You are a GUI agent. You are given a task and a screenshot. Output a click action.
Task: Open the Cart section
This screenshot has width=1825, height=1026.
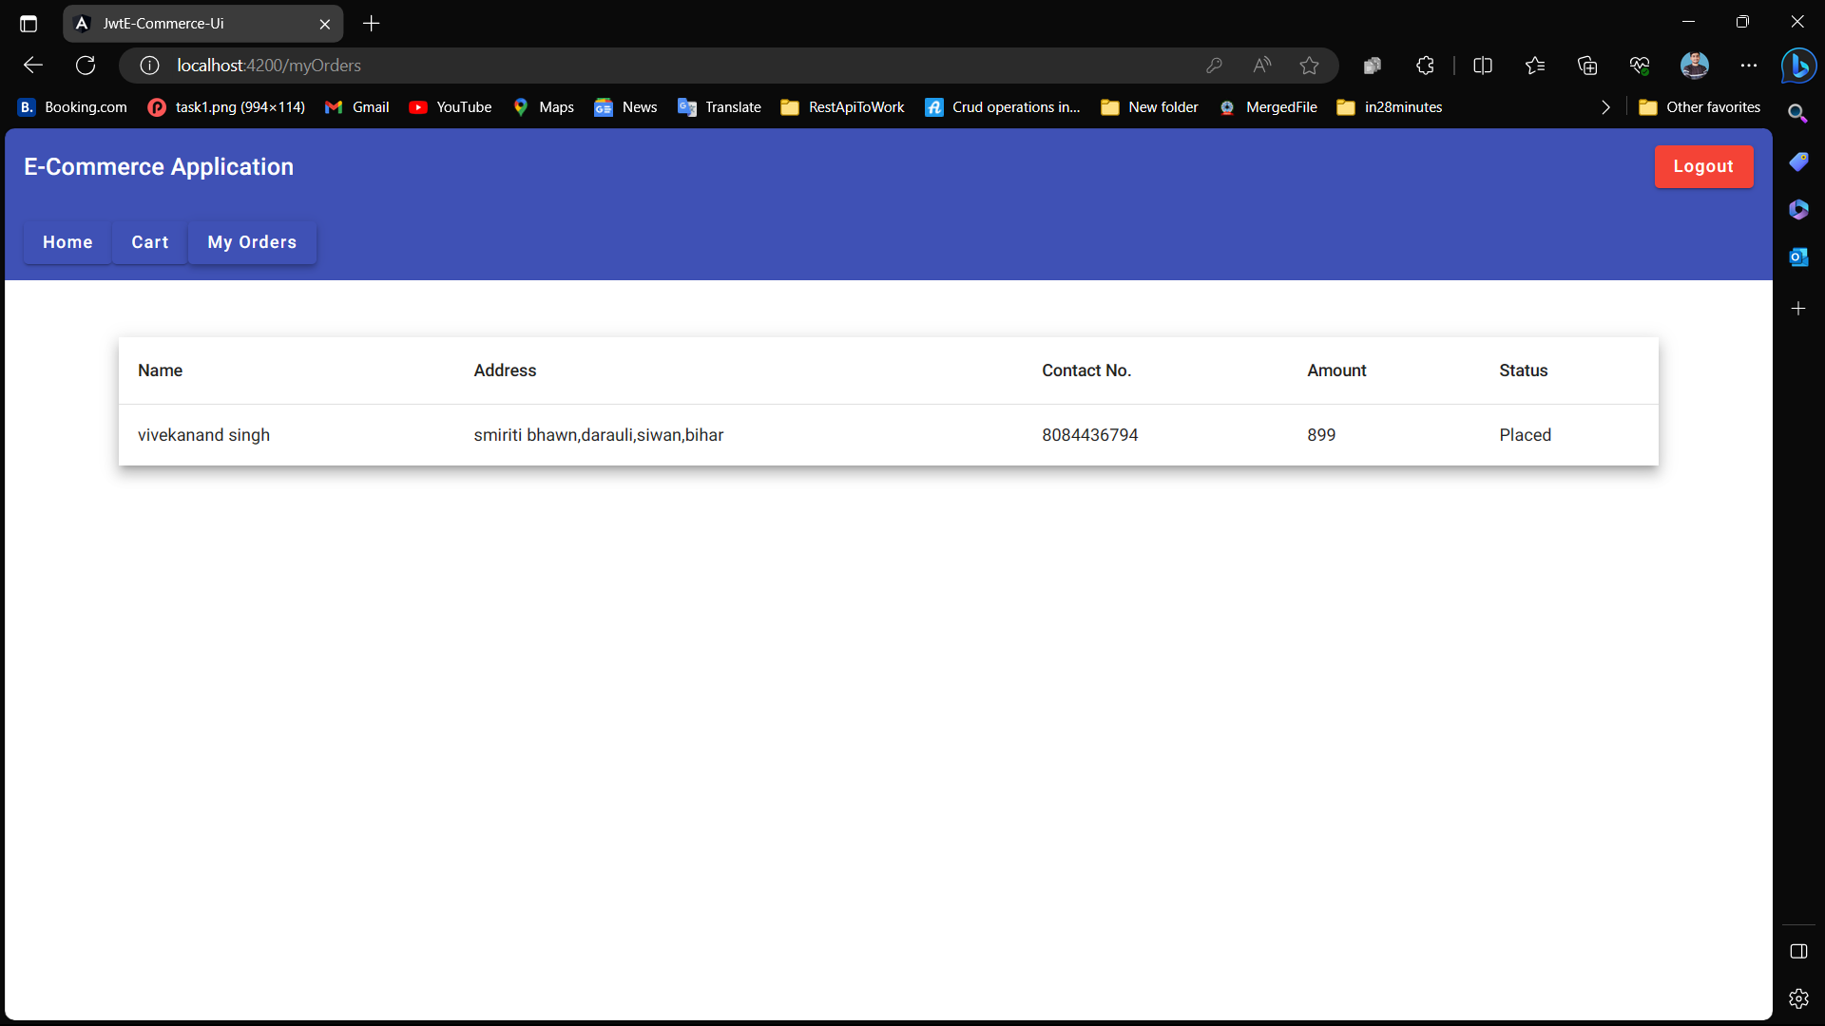tap(149, 242)
